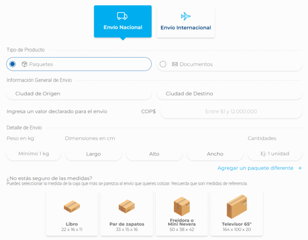Choose the Par de zapatos size label
Image resolution: width=308 pixels, height=240 pixels.
(x=127, y=224)
